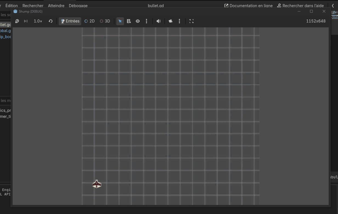
Task: Reset game speed with circular arrow
Action: pos(50,21)
